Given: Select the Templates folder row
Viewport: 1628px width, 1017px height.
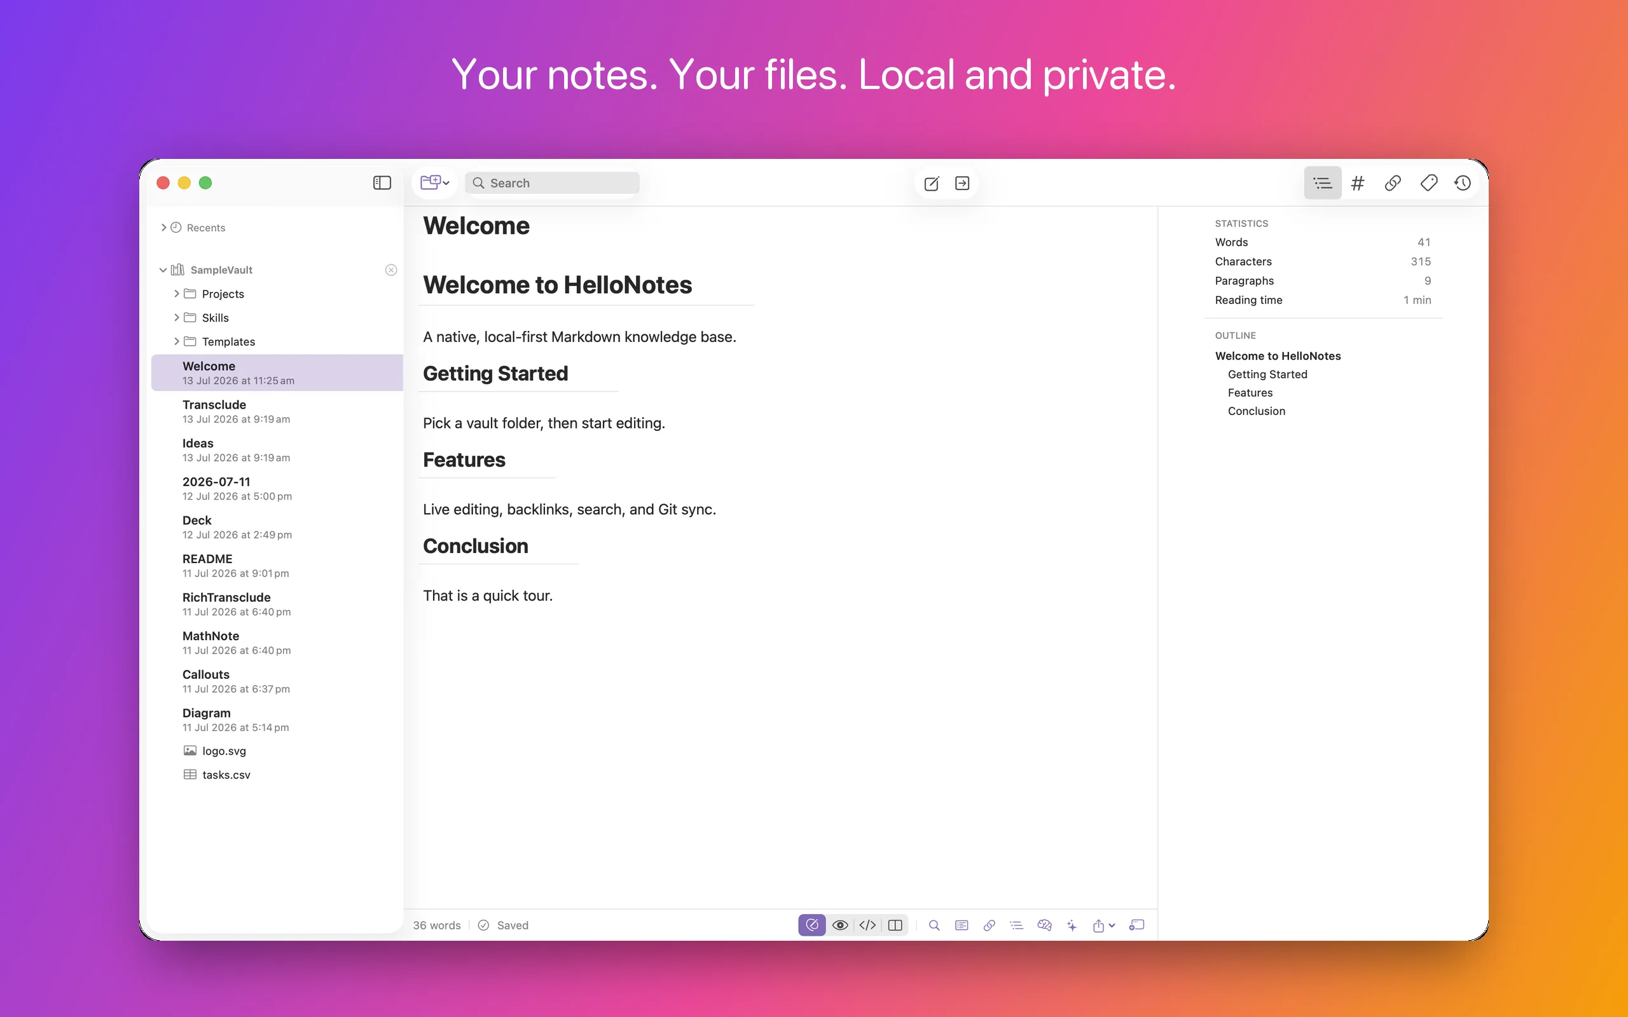Looking at the screenshot, I should [x=277, y=342].
